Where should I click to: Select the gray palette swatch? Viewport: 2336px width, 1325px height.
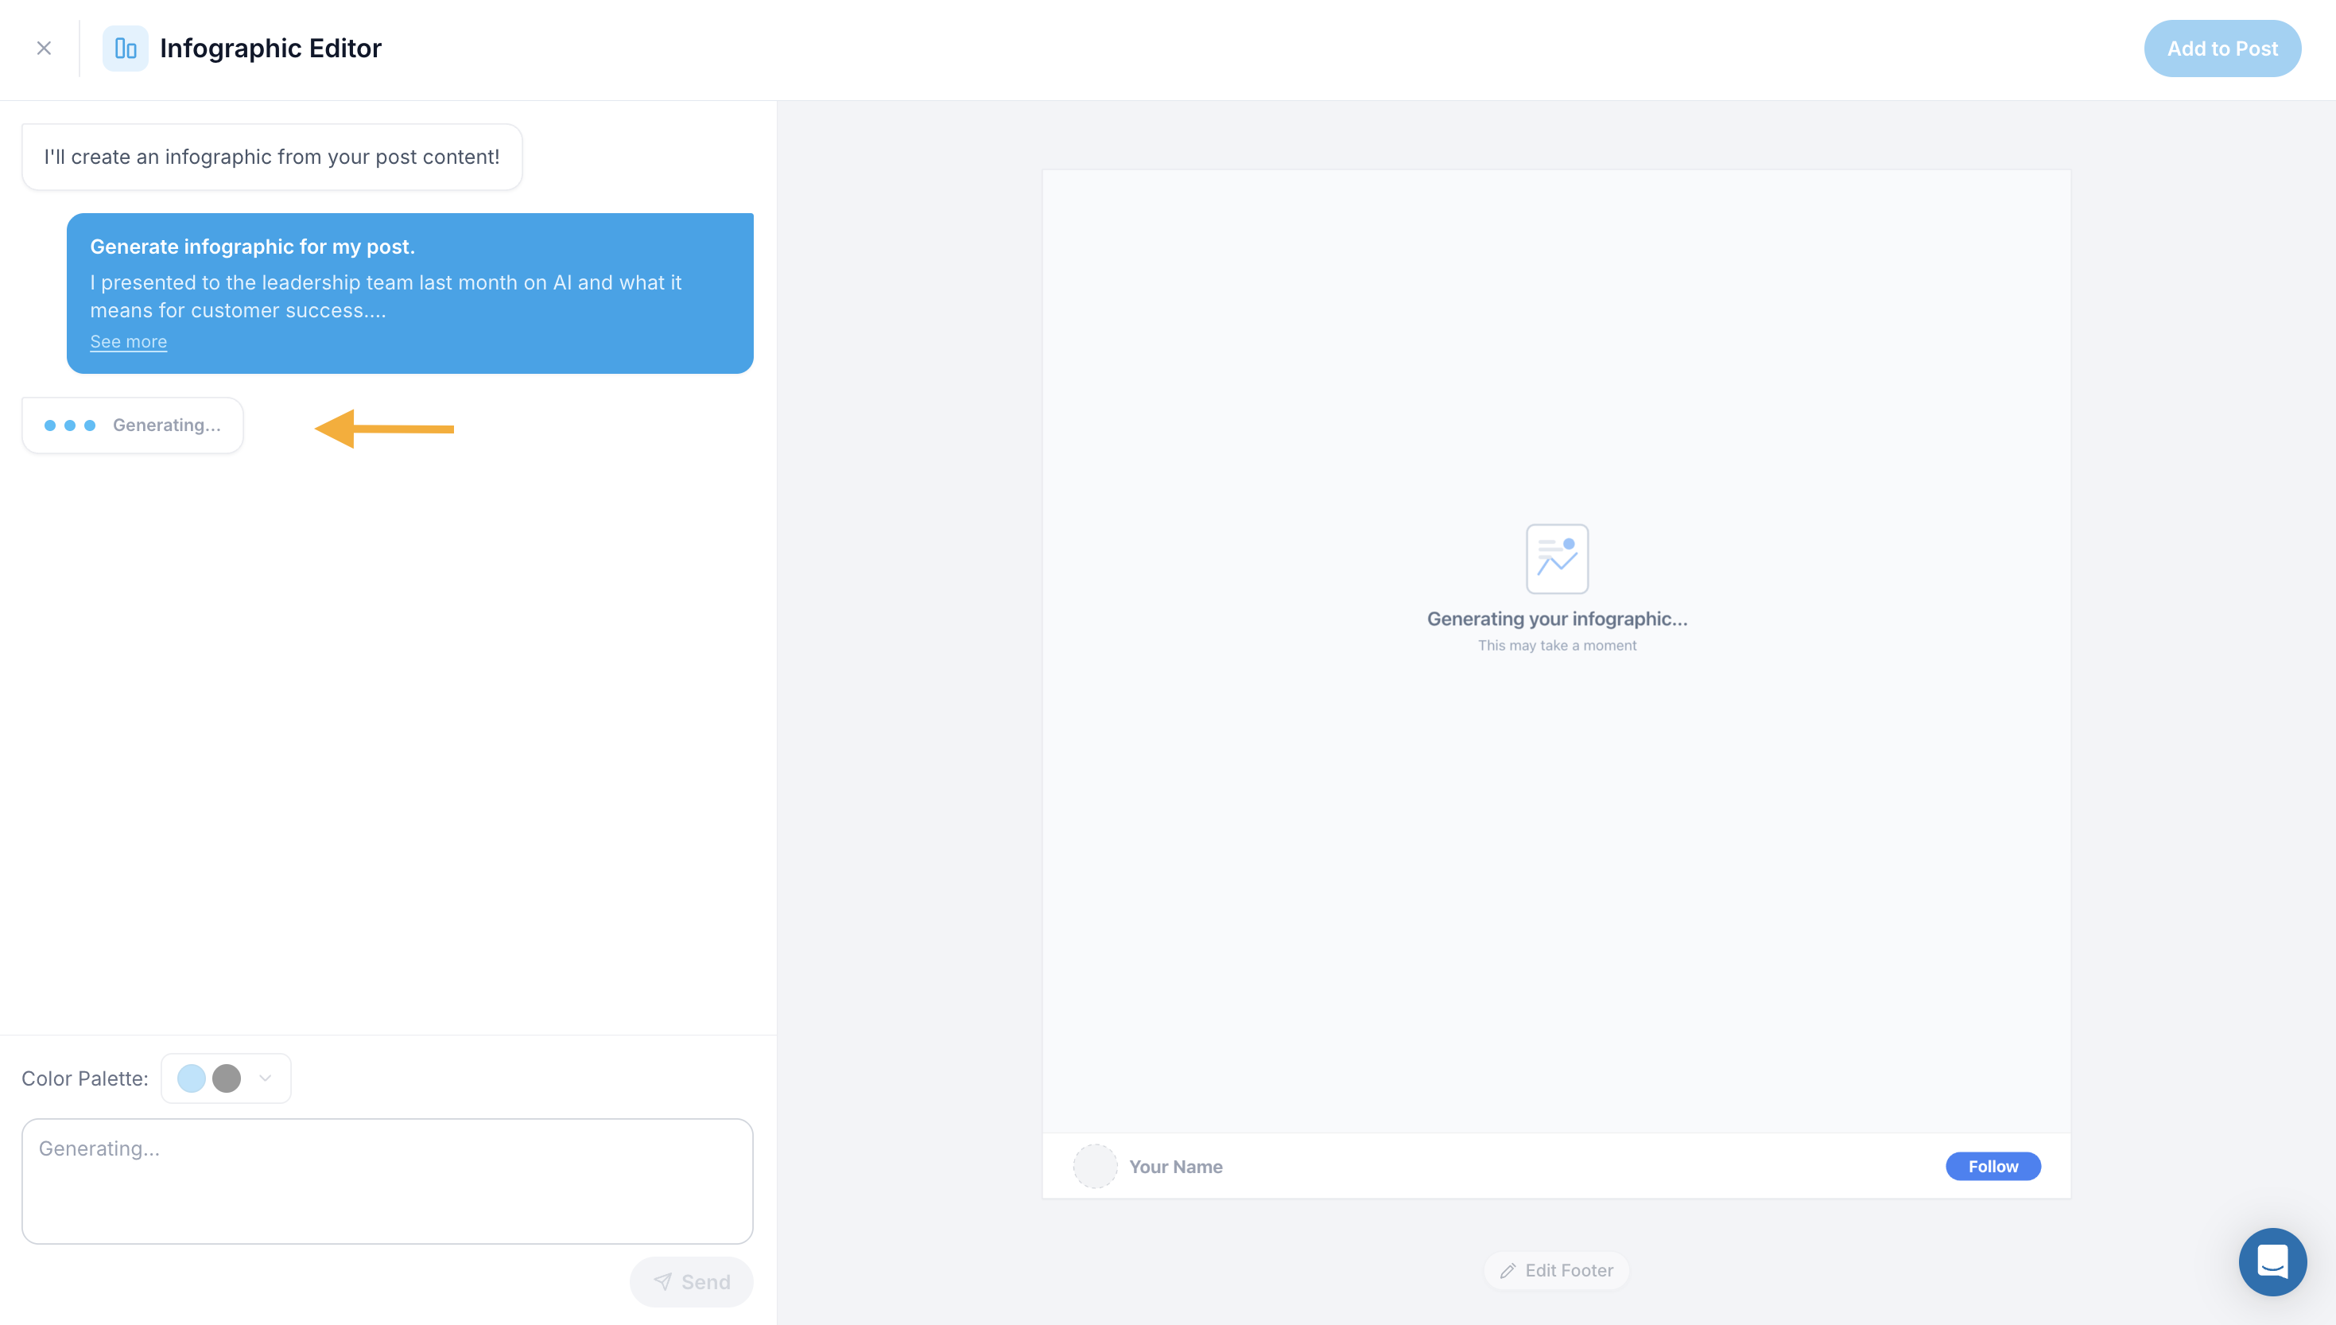[x=227, y=1078]
